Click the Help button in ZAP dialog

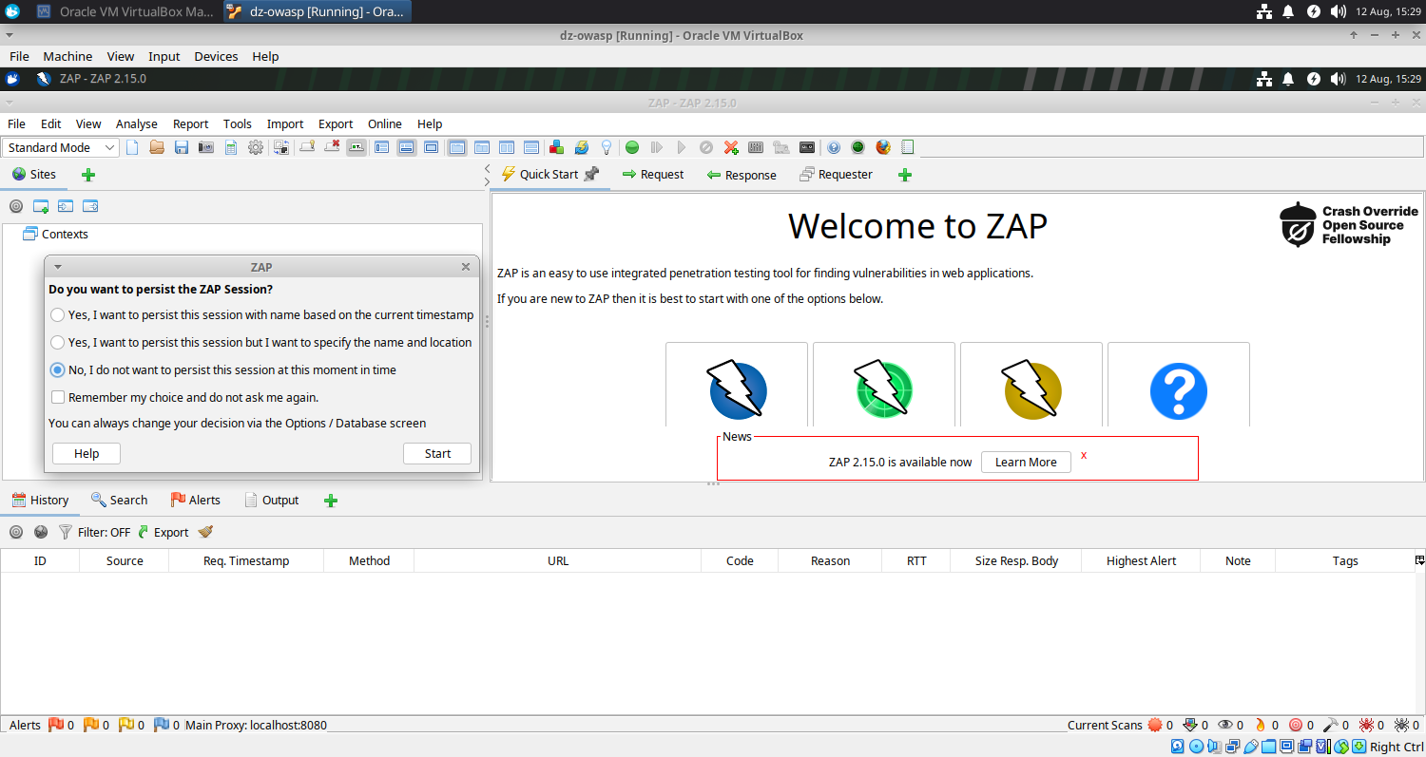[x=87, y=453]
